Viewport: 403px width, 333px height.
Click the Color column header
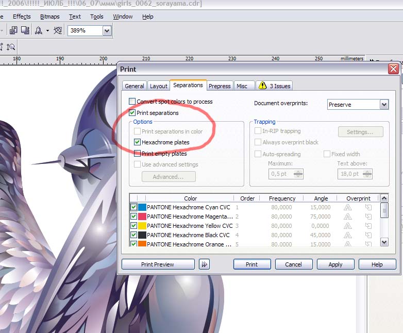click(190, 198)
